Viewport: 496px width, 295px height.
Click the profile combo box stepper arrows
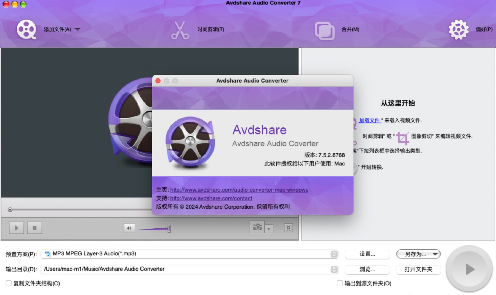tap(334, 254)
